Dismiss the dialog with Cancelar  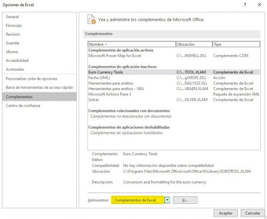(253, 213)
